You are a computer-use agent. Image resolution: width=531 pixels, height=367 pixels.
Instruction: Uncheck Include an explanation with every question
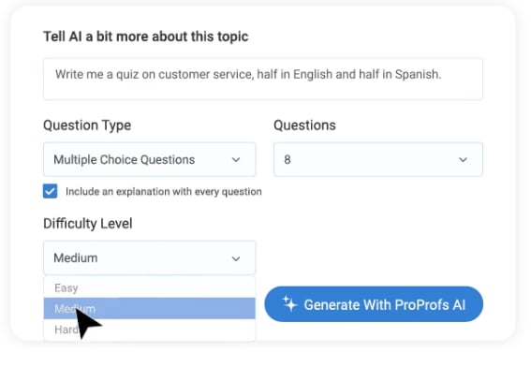[x=51, y=191]
